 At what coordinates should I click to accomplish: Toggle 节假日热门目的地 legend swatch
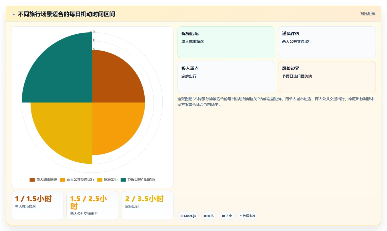(123, 180)
